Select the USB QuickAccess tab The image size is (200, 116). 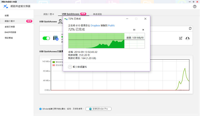pyautogui.click(x=71, y=14)
